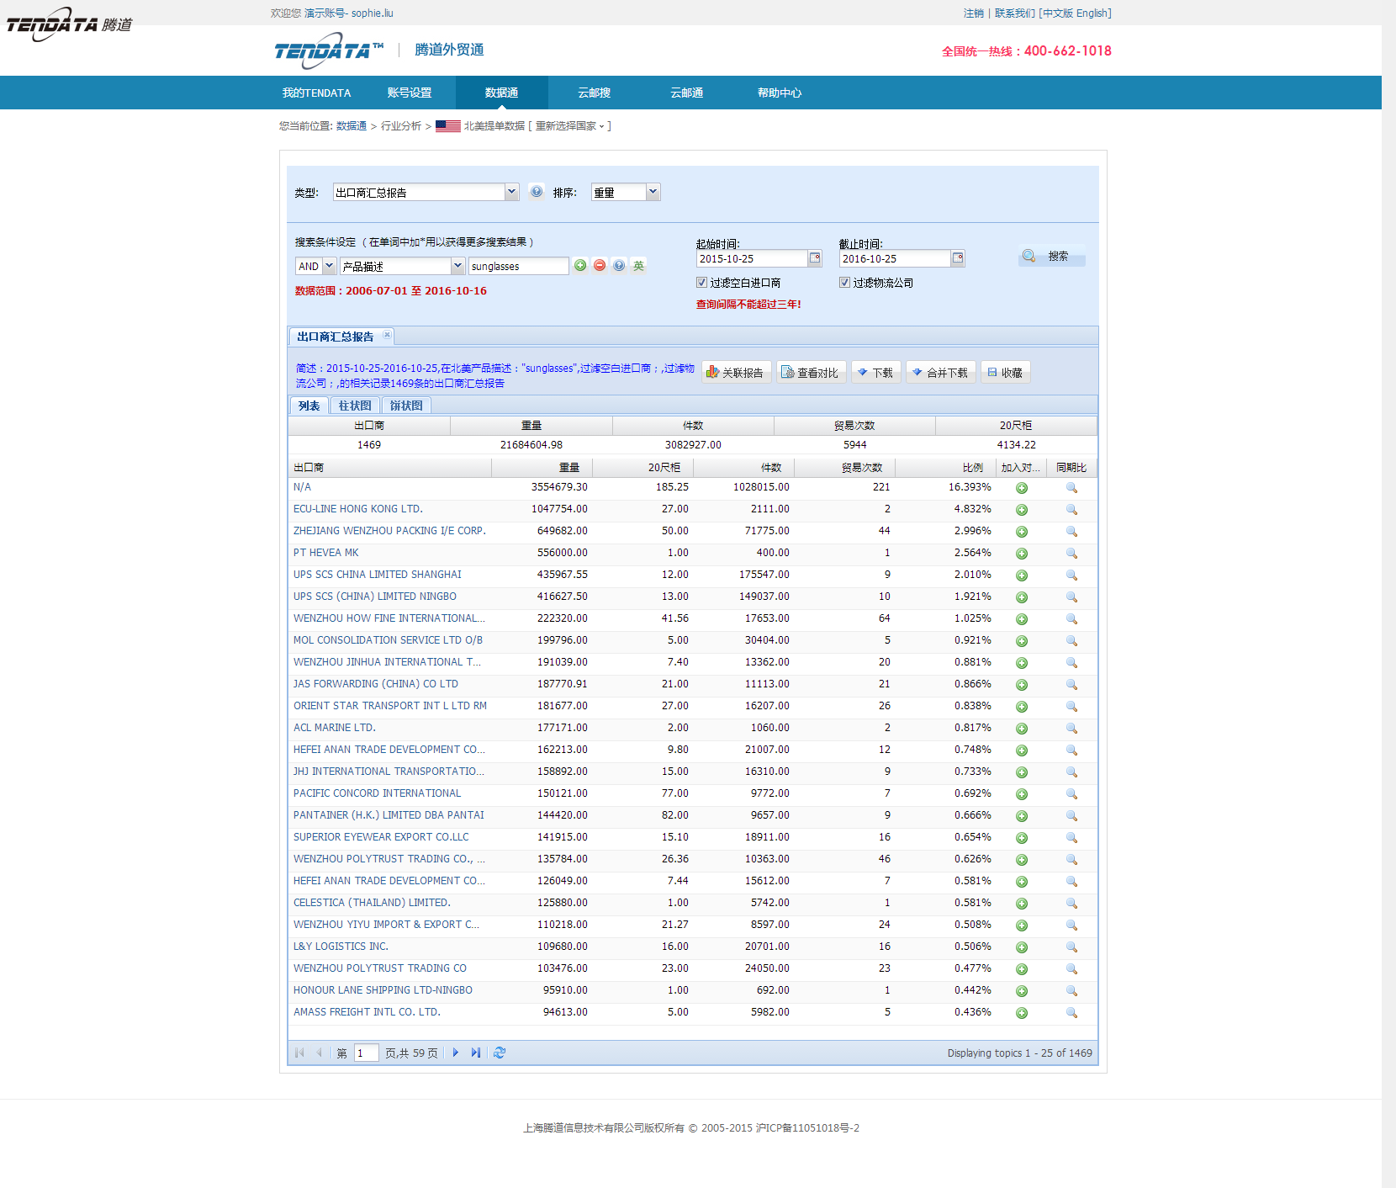
Task: Switch to 柱状图 bar chart tab
Action: tap(355, 406)
